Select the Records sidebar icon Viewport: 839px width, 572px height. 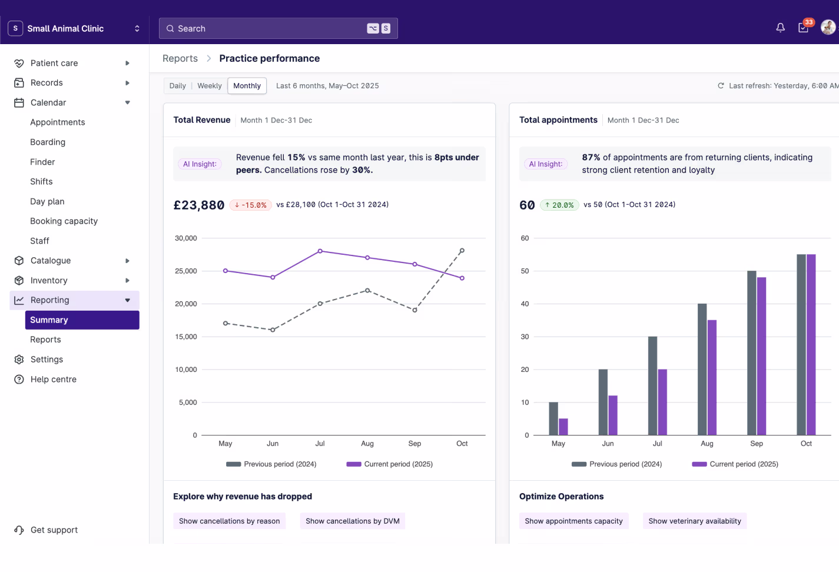point(18,82)
